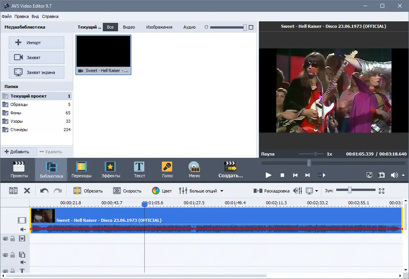Take a snapshot with the camera icon
The width and height of the screenshot is (409, 279).
pyautogui.click(x=381, y=175)
